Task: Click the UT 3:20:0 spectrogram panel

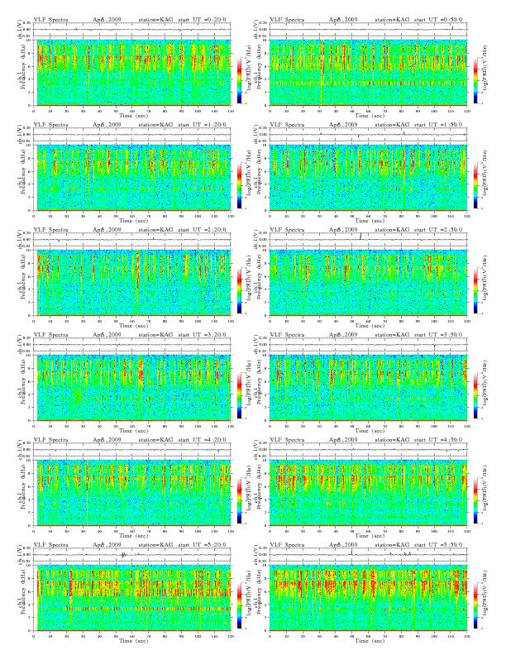Action: [x=132, y=388]
